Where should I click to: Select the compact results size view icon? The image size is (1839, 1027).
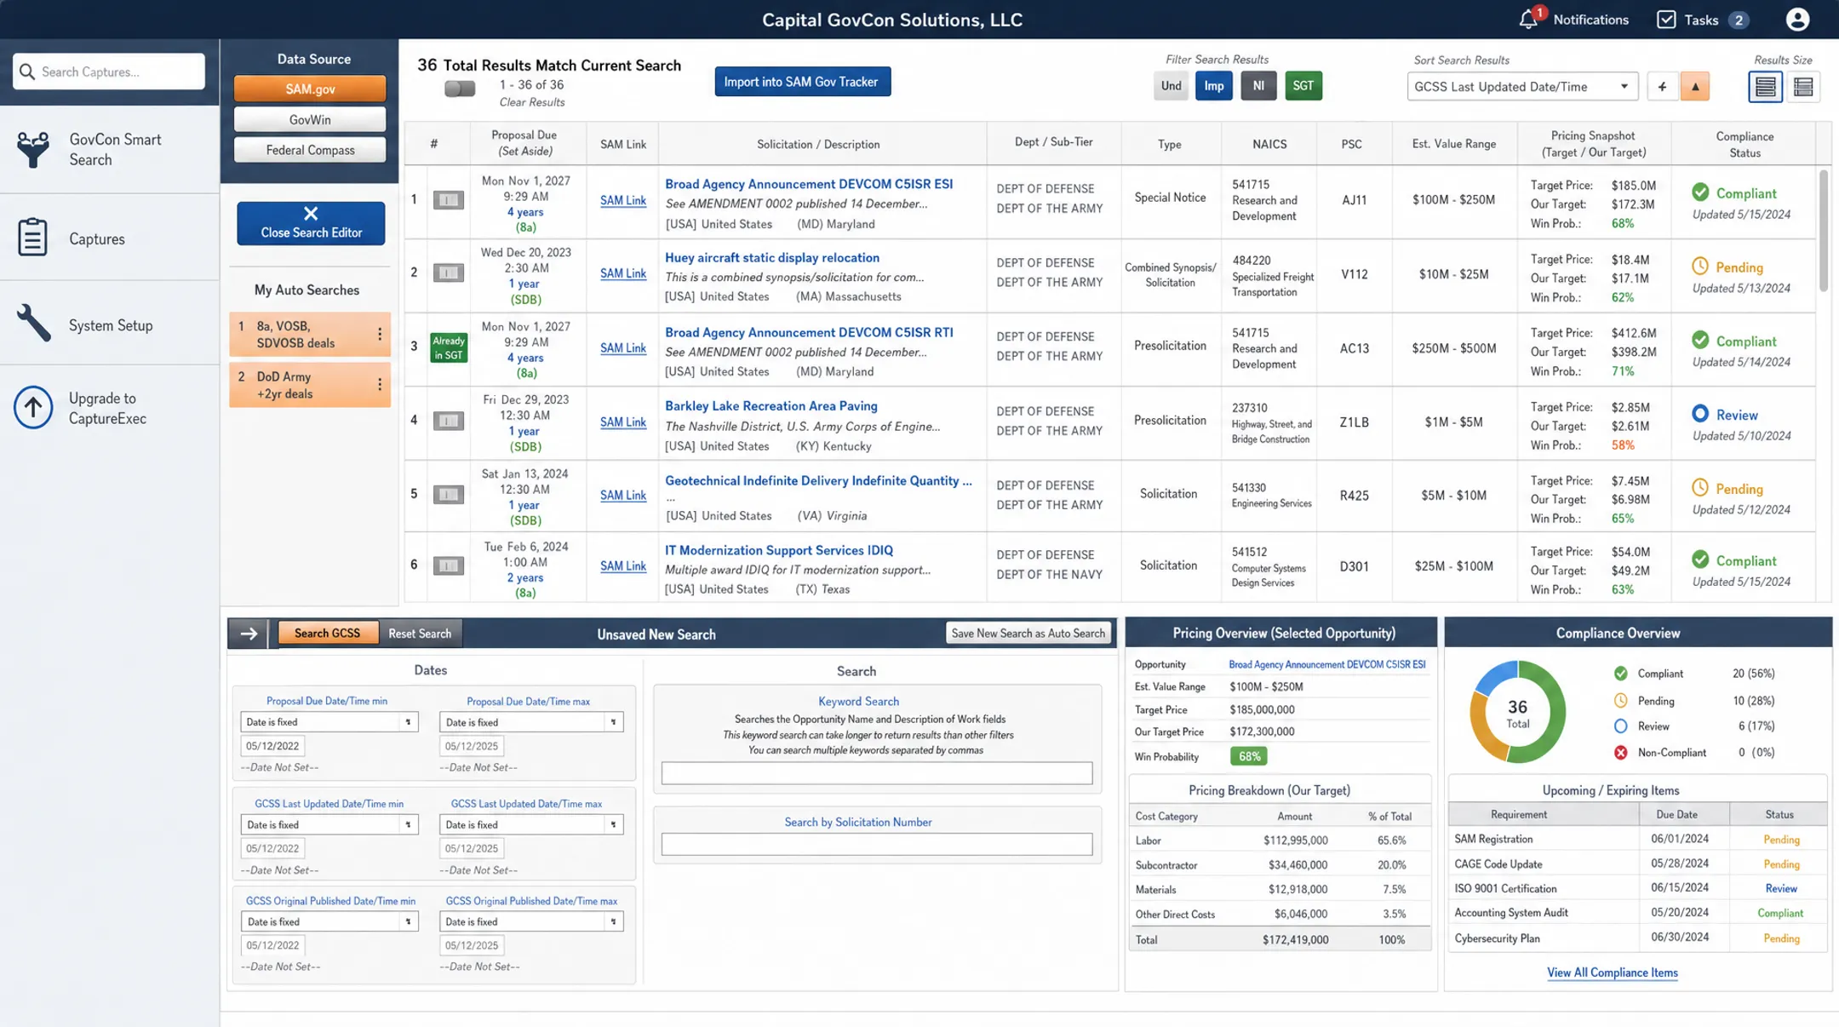tap(1803, 86)
